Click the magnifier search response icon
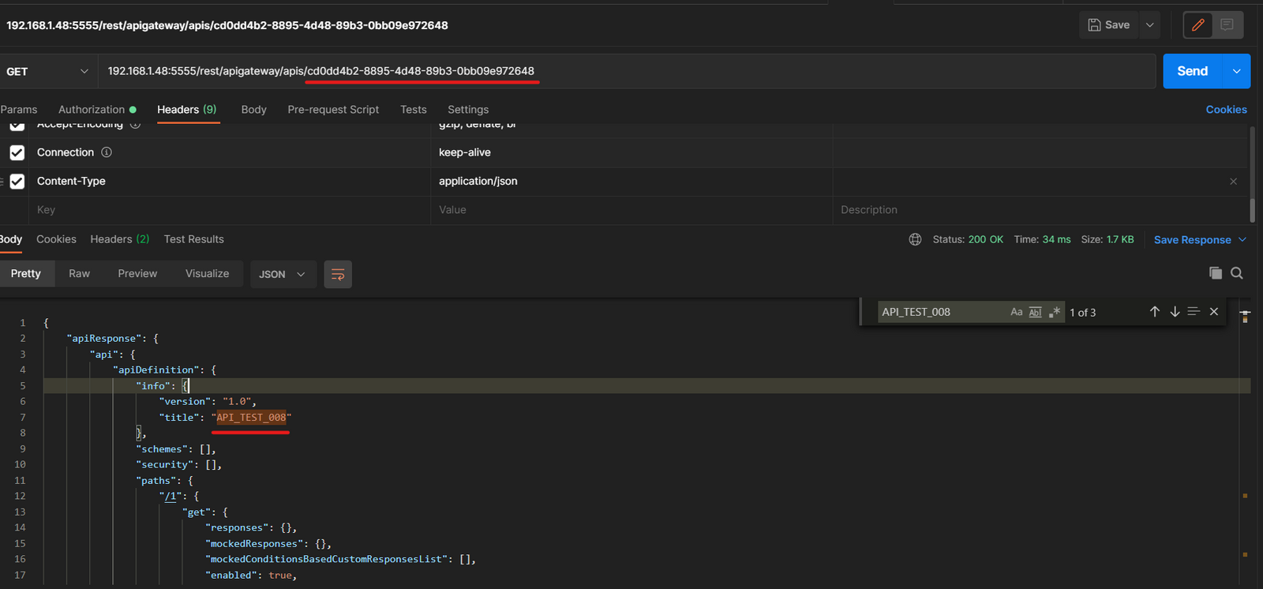 pos(1237,273)
